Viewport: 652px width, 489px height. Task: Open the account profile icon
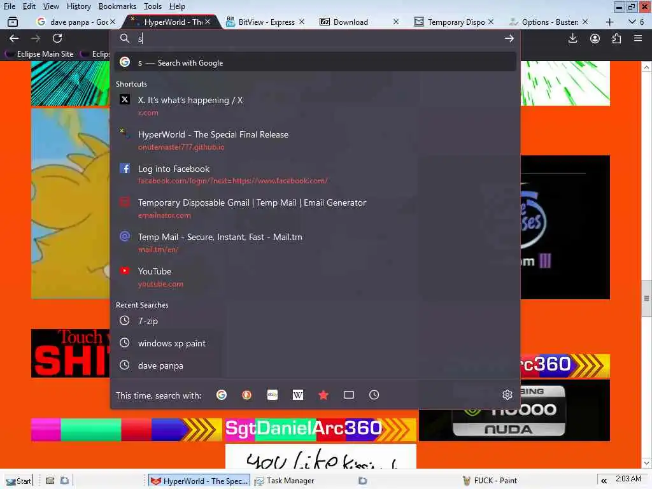595,38
